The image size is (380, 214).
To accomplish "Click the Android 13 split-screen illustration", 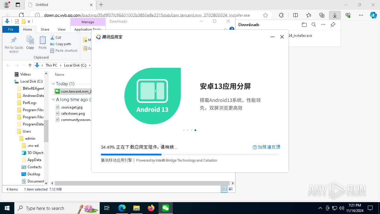I will point(153,96).
